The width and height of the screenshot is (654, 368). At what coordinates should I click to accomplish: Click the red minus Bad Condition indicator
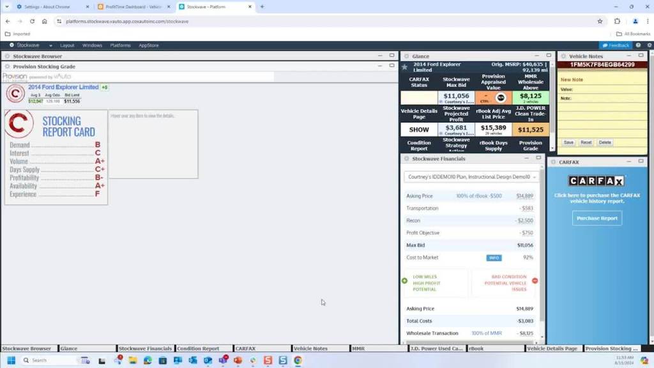click(535, 280)
